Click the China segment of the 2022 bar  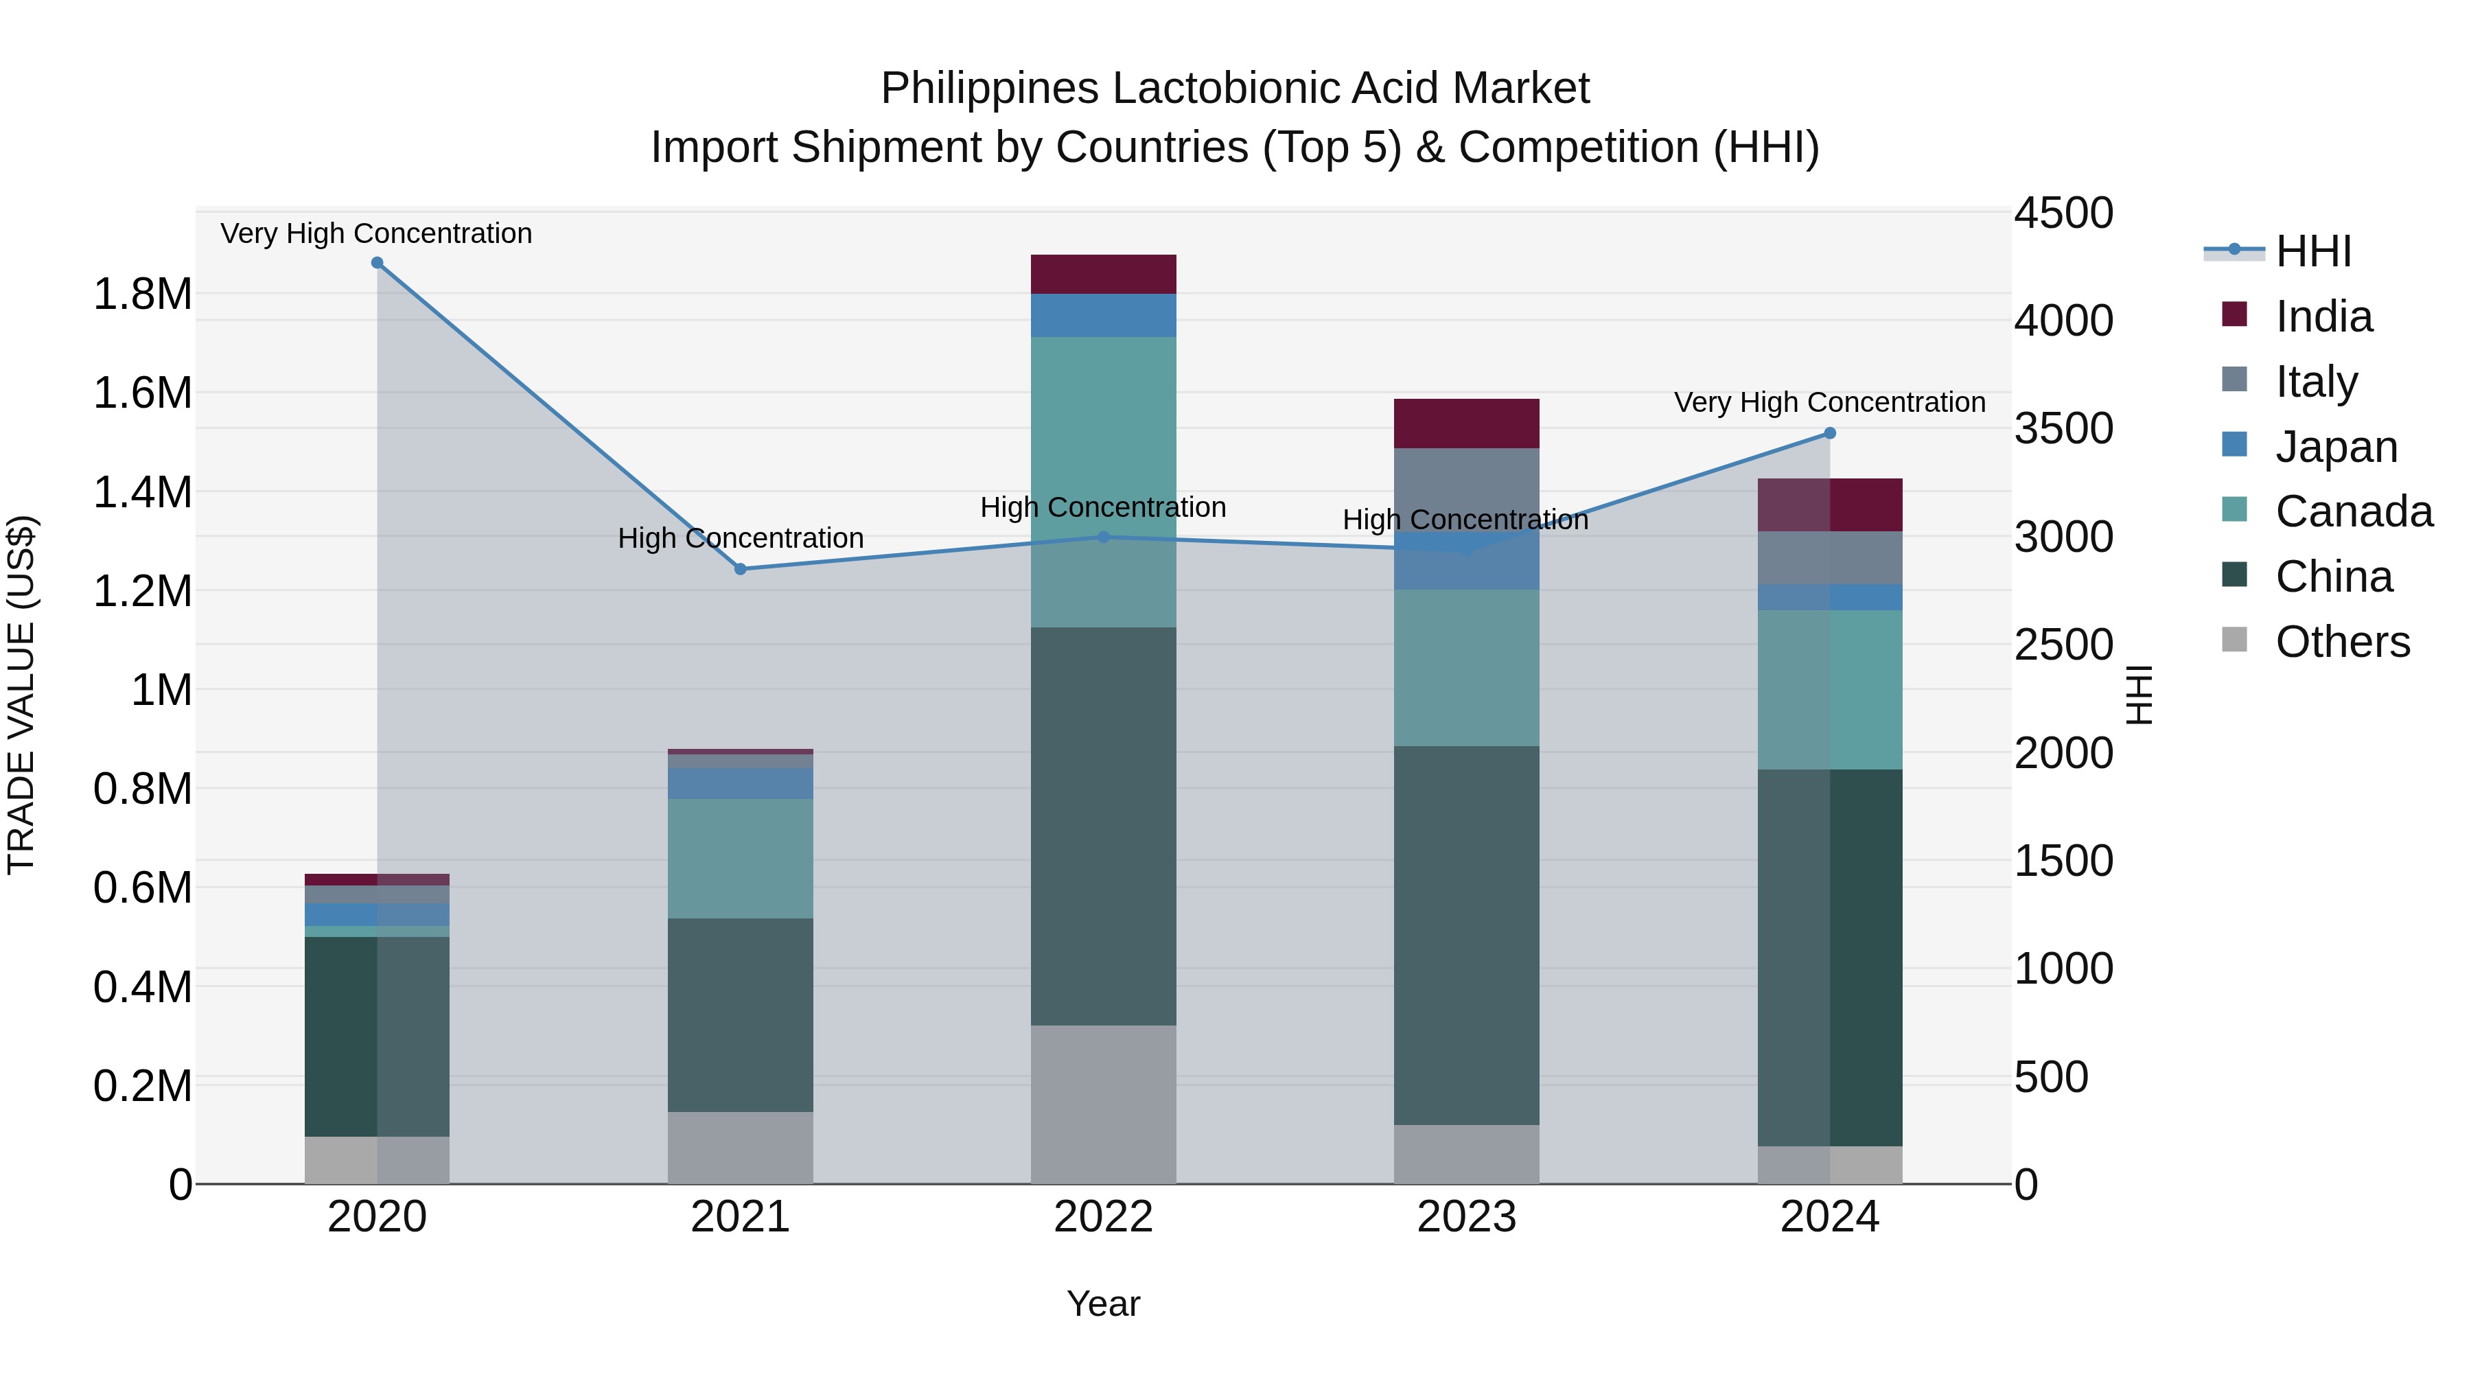pos(1103,826)
